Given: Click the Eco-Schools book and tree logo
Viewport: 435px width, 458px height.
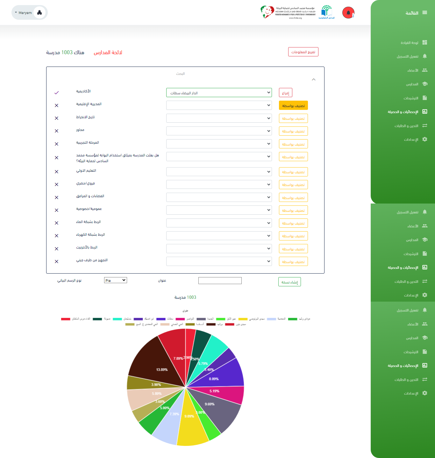Looking at the screenshot, I should pos(326,12).
